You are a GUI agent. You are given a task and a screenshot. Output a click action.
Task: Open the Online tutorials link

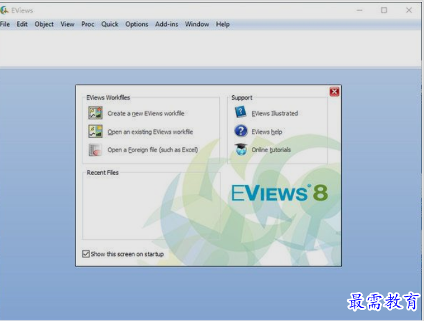271,150
